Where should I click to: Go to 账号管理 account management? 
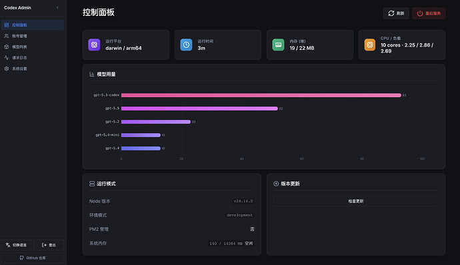point(32,36)
